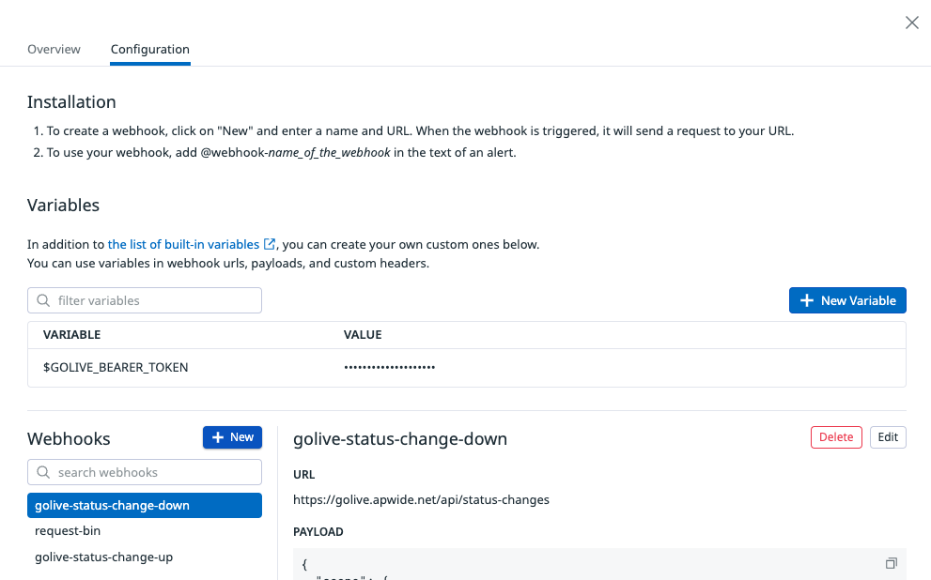Click the plus icon on the Webhooks New button
Screen dimensions: 931x580
tap(218, 437)
